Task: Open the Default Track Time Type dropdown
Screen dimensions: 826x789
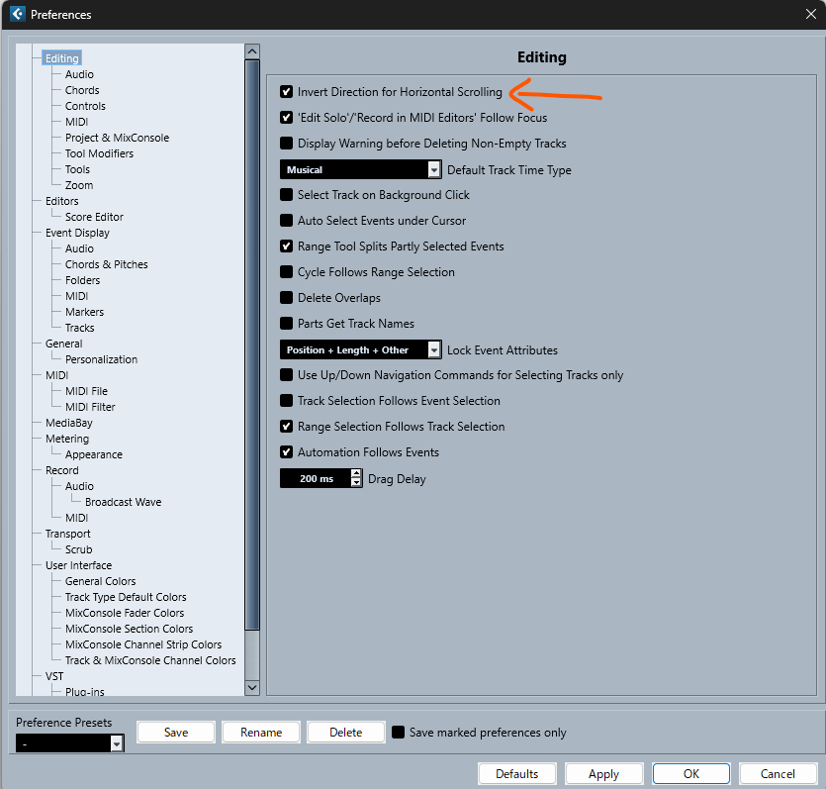Action: [x=434, y=170]
